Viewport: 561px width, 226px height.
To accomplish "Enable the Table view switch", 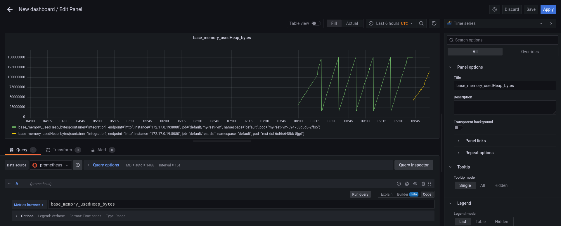I will [316, 23].
